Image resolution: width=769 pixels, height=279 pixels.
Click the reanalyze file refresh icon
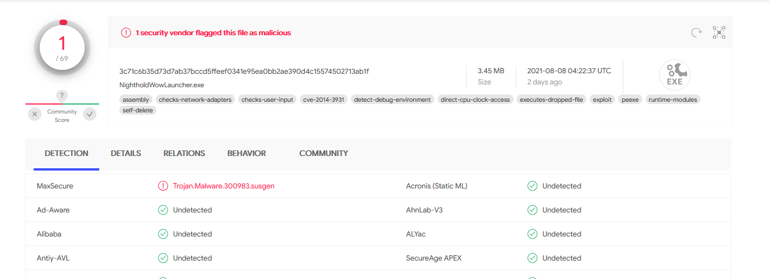point(696,32)
